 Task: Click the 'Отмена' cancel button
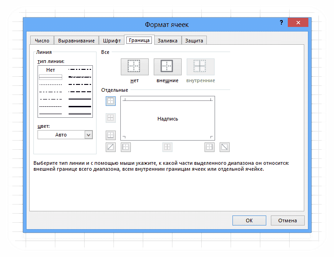point(288,220)
